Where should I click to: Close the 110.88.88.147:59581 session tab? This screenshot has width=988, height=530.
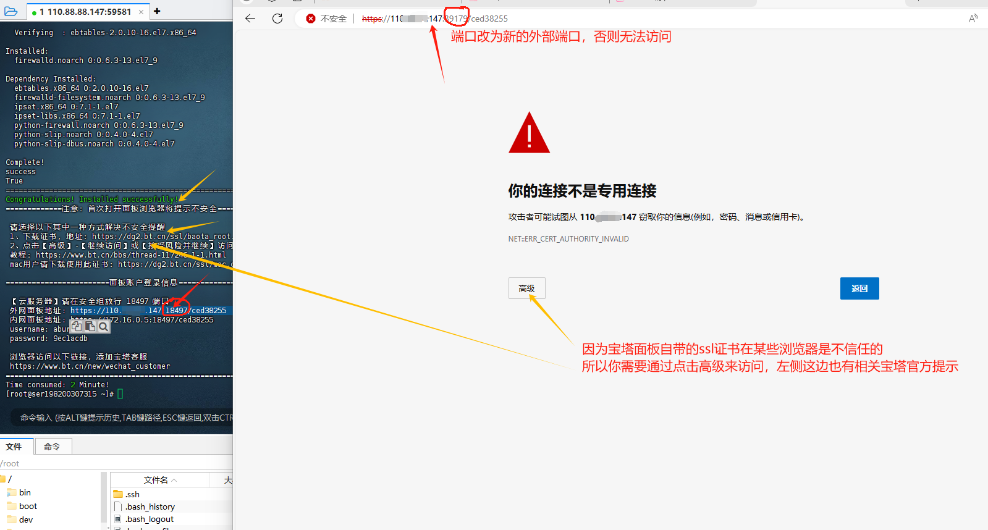[x=141, y=12]
